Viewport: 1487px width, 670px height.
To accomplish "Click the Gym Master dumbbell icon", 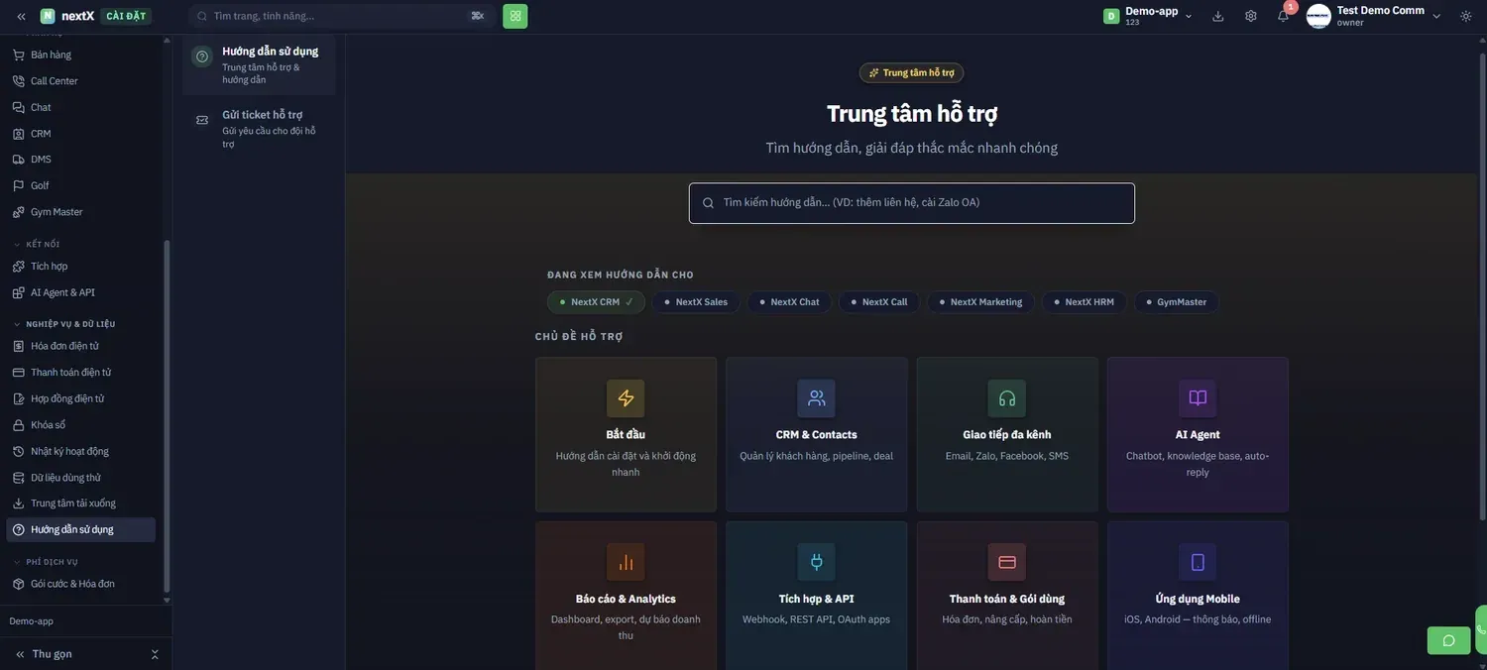I will tap(19, 212).
